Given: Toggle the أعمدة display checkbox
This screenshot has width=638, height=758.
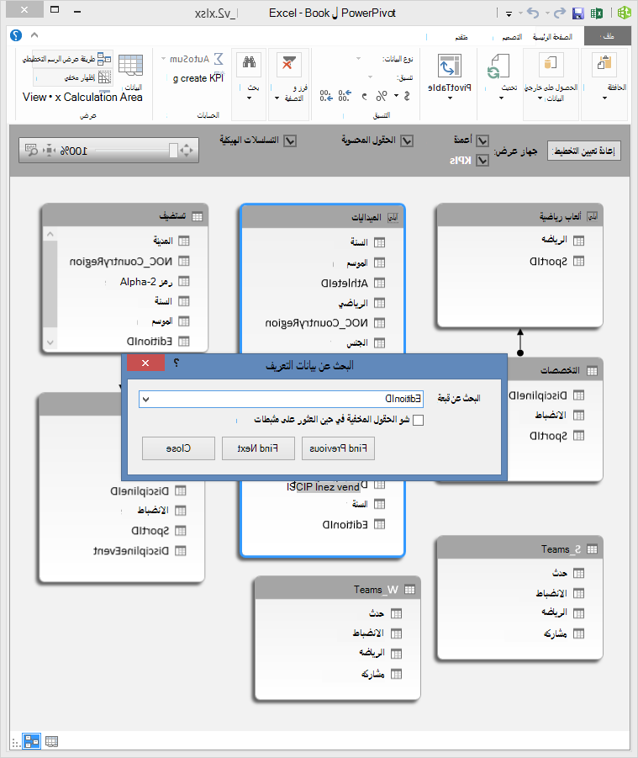Looking at the screenshot, I should [482, 140].
